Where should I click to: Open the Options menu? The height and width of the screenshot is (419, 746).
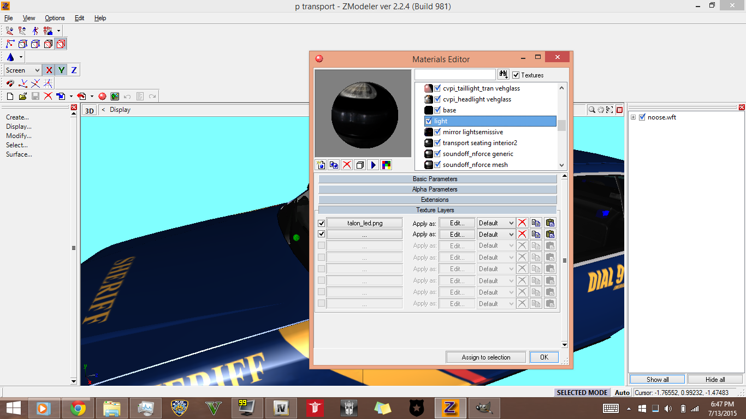tap(55, 18)
